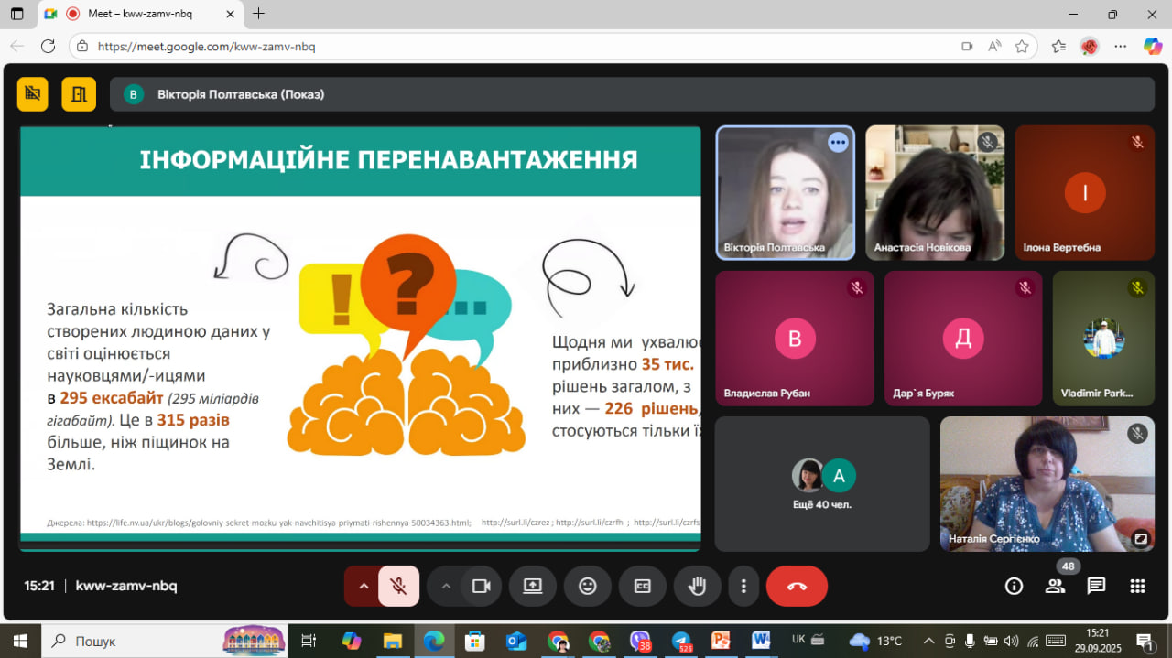Open the activities grid icon
The height and width of the screenshot is (658, 1172).
point(1137,587)
